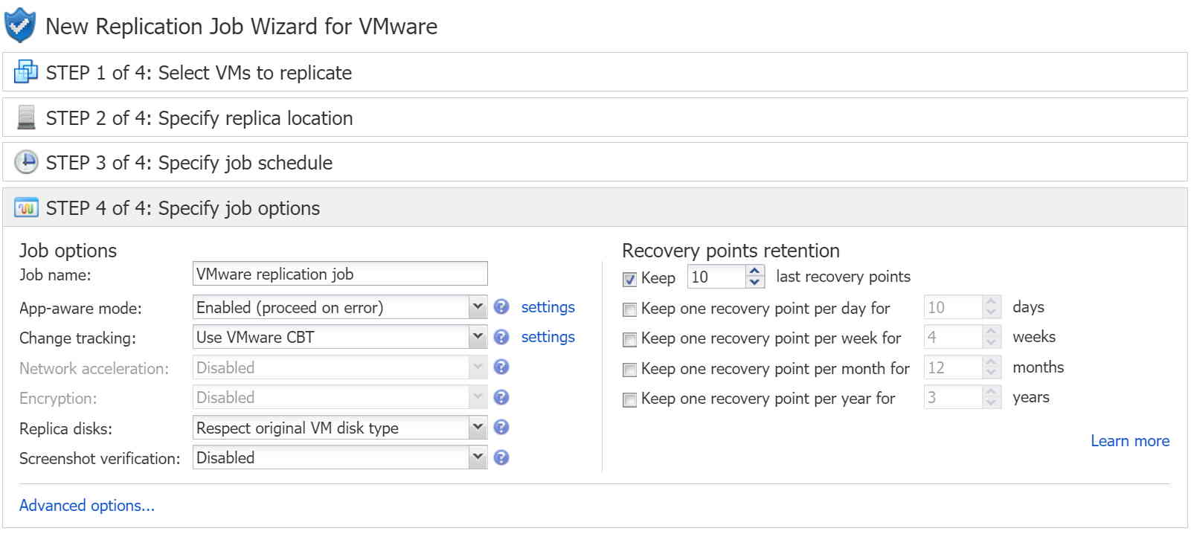The width and height of the screenshot is (1191, 534).
Task: Open help for Encryption
Action: pos(501,397)
